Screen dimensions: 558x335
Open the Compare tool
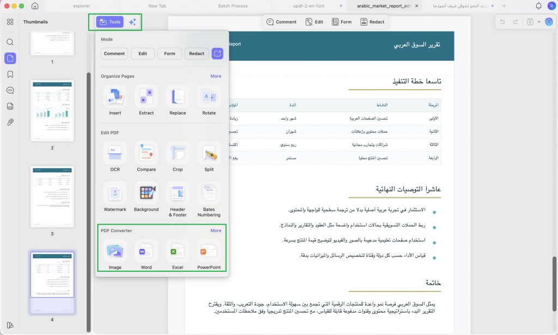click(x=146, y=157)
